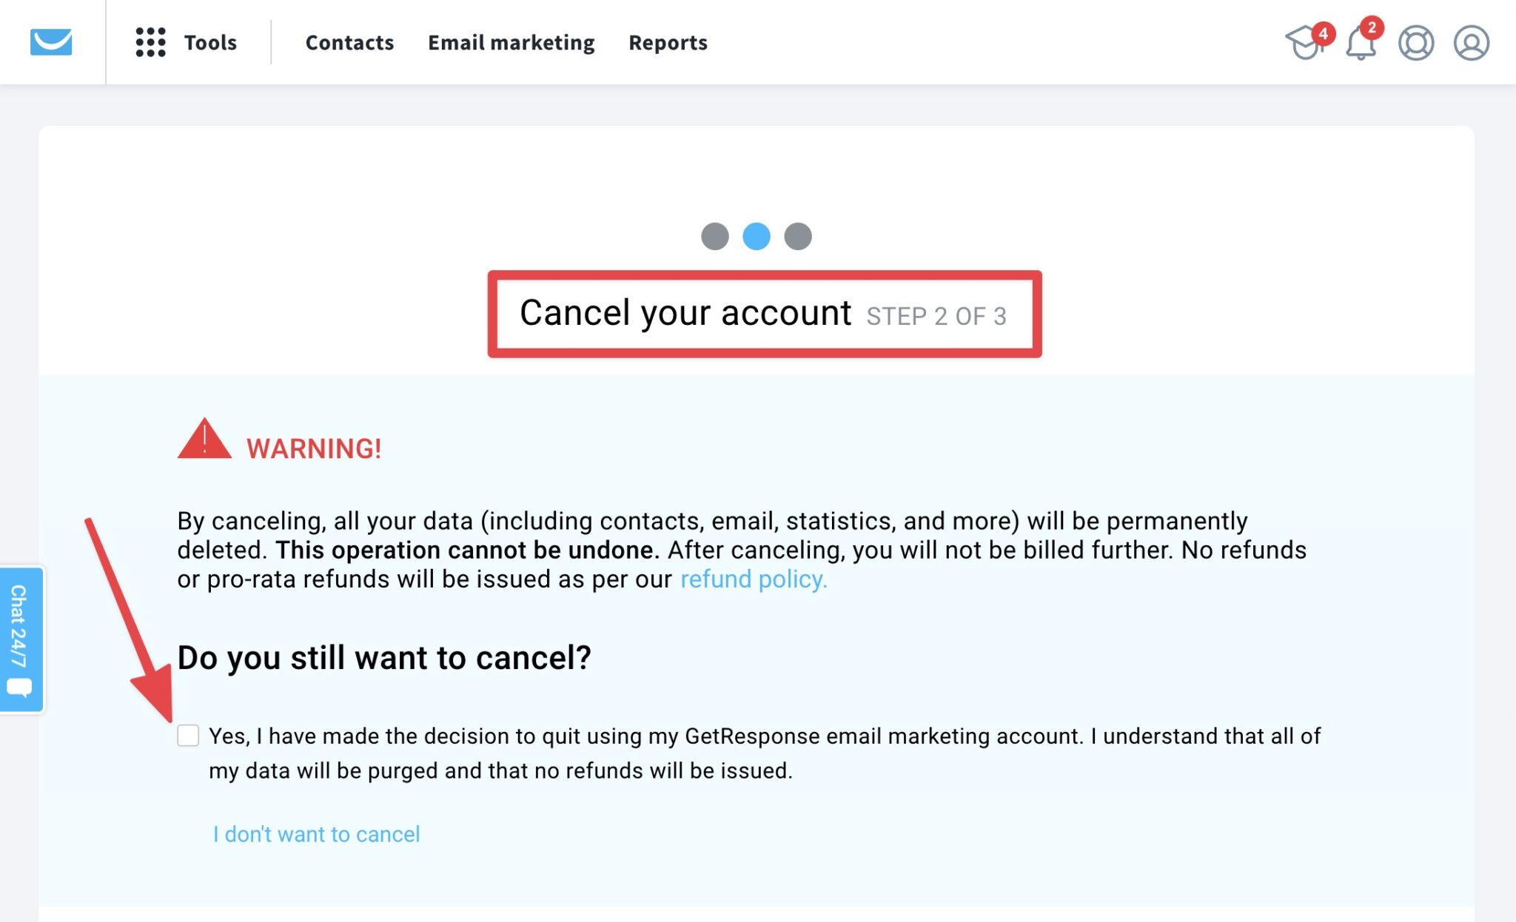The width and height of the screenshot is (1516, 922).
Task: Open the help and support icon
Action: [x=1415, y=42]
